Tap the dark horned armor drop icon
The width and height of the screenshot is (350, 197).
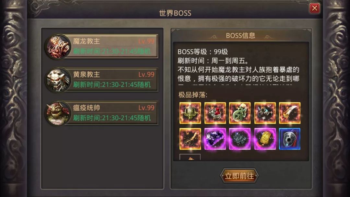265,113
